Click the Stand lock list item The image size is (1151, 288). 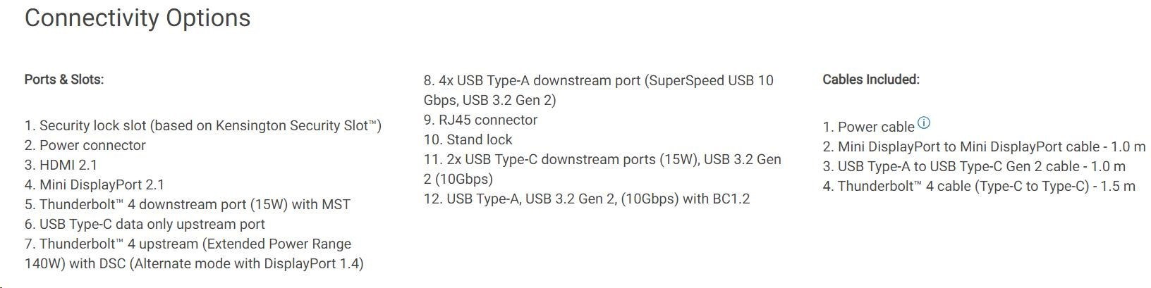pyautogui.click(x=468, y=140)
